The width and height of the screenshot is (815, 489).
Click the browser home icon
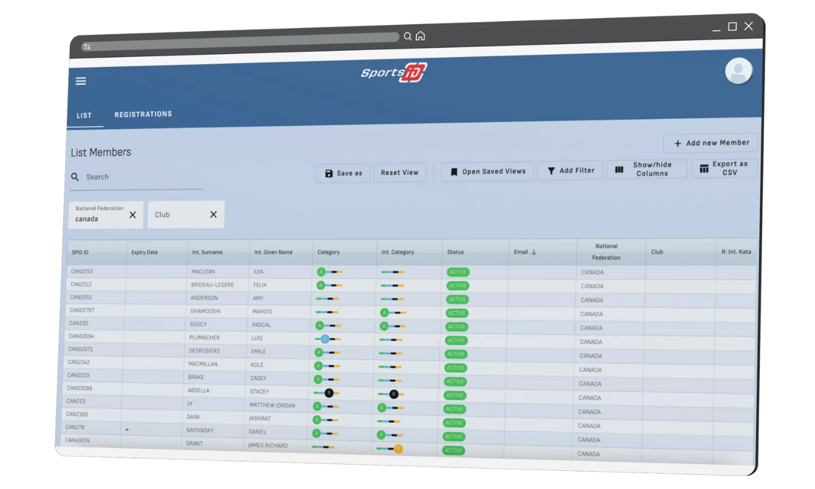420,36
